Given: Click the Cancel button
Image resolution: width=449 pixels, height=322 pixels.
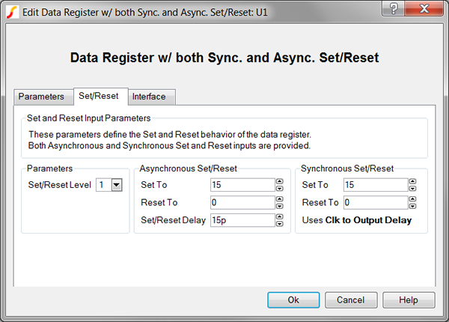Looking at the screenshot, I should point(351,300).
